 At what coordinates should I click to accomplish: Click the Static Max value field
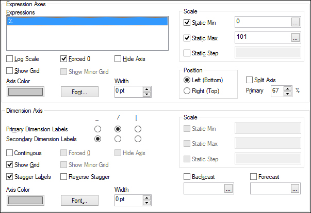[x=263, y=37]
